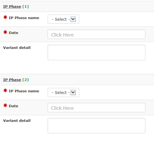Open the IP Phase name select in phase 1

pyautogui.click(x=63, y=19)
